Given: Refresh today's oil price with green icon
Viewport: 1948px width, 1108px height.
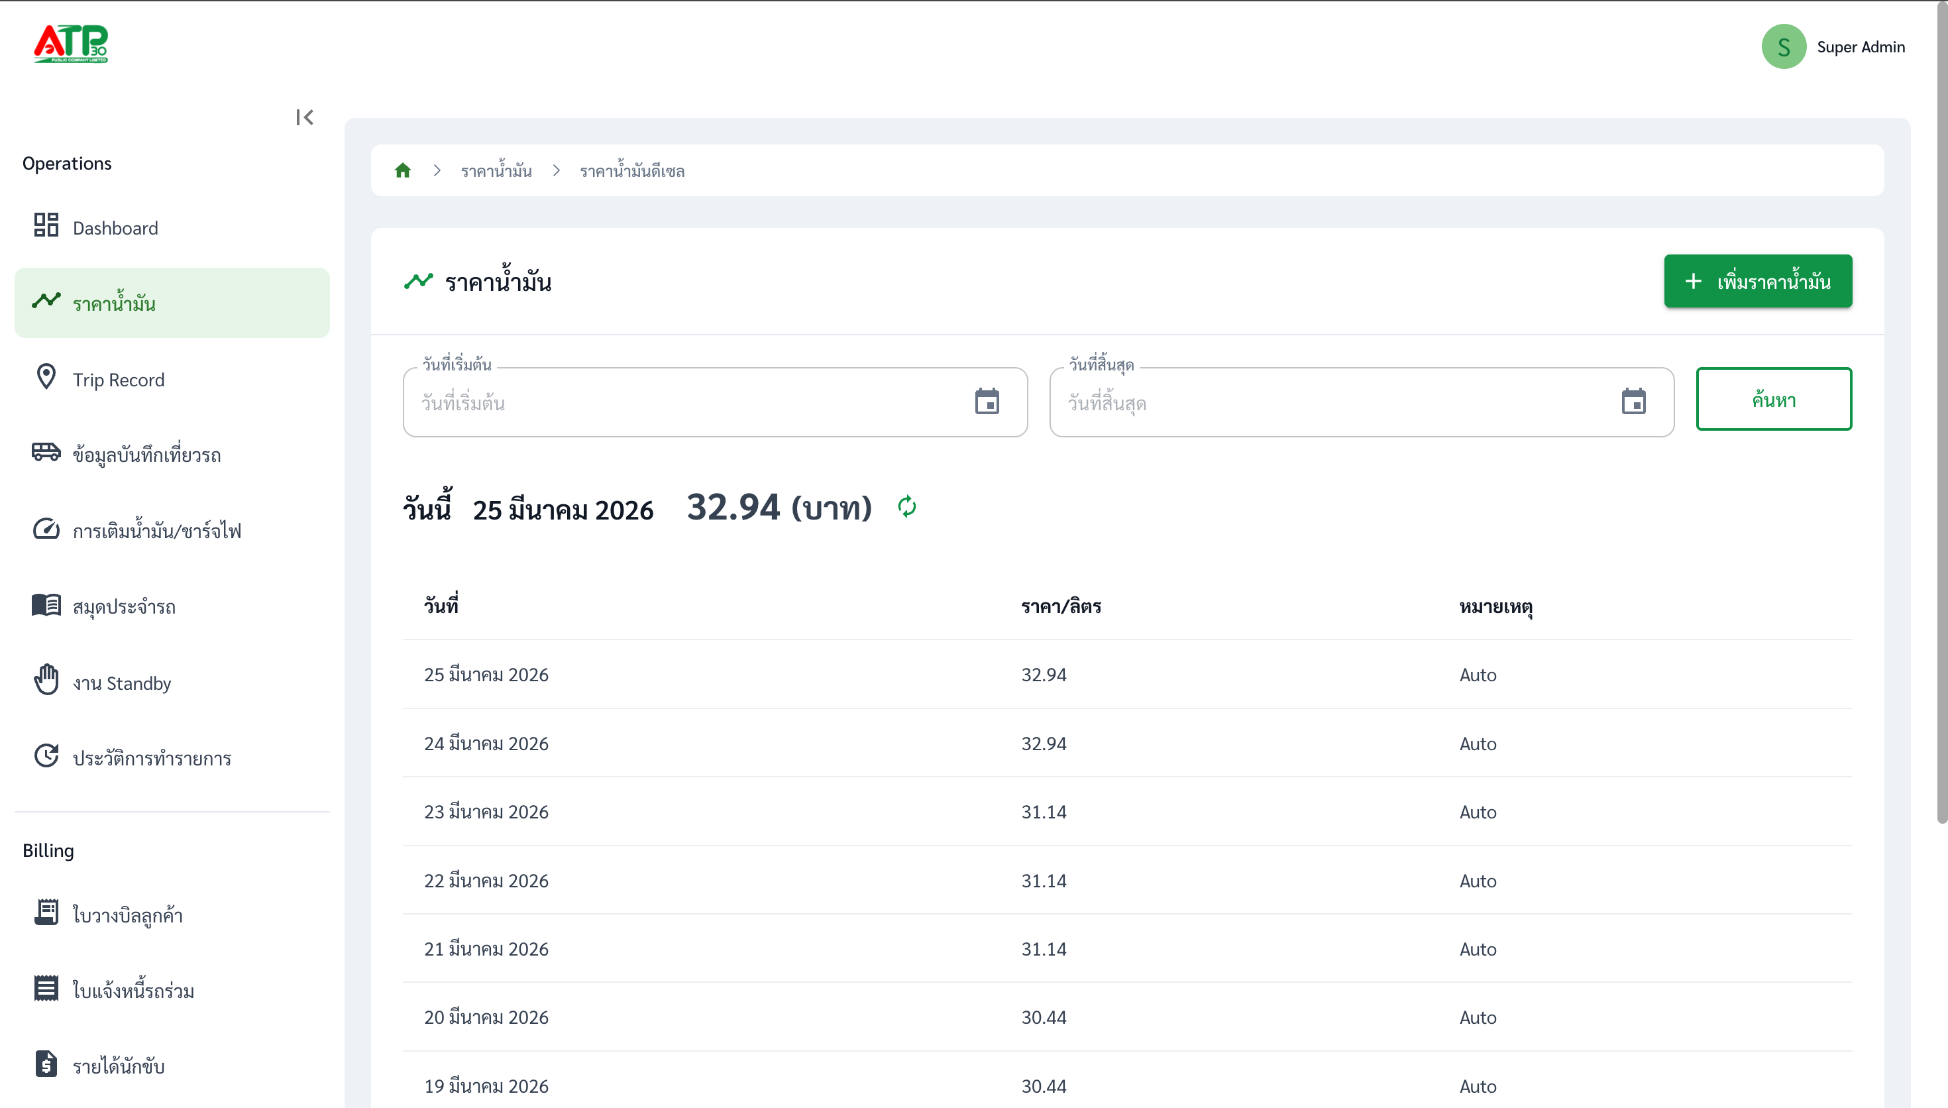Looking at the screenshot, I should coord(906,507).
